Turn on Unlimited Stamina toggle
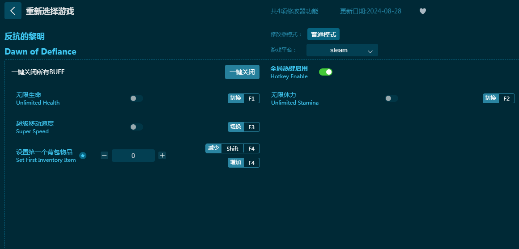 coord(391,98)
